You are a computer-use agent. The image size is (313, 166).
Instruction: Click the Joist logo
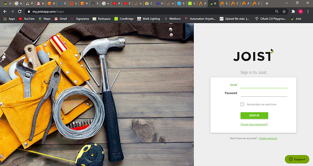(x=253, y=55)
